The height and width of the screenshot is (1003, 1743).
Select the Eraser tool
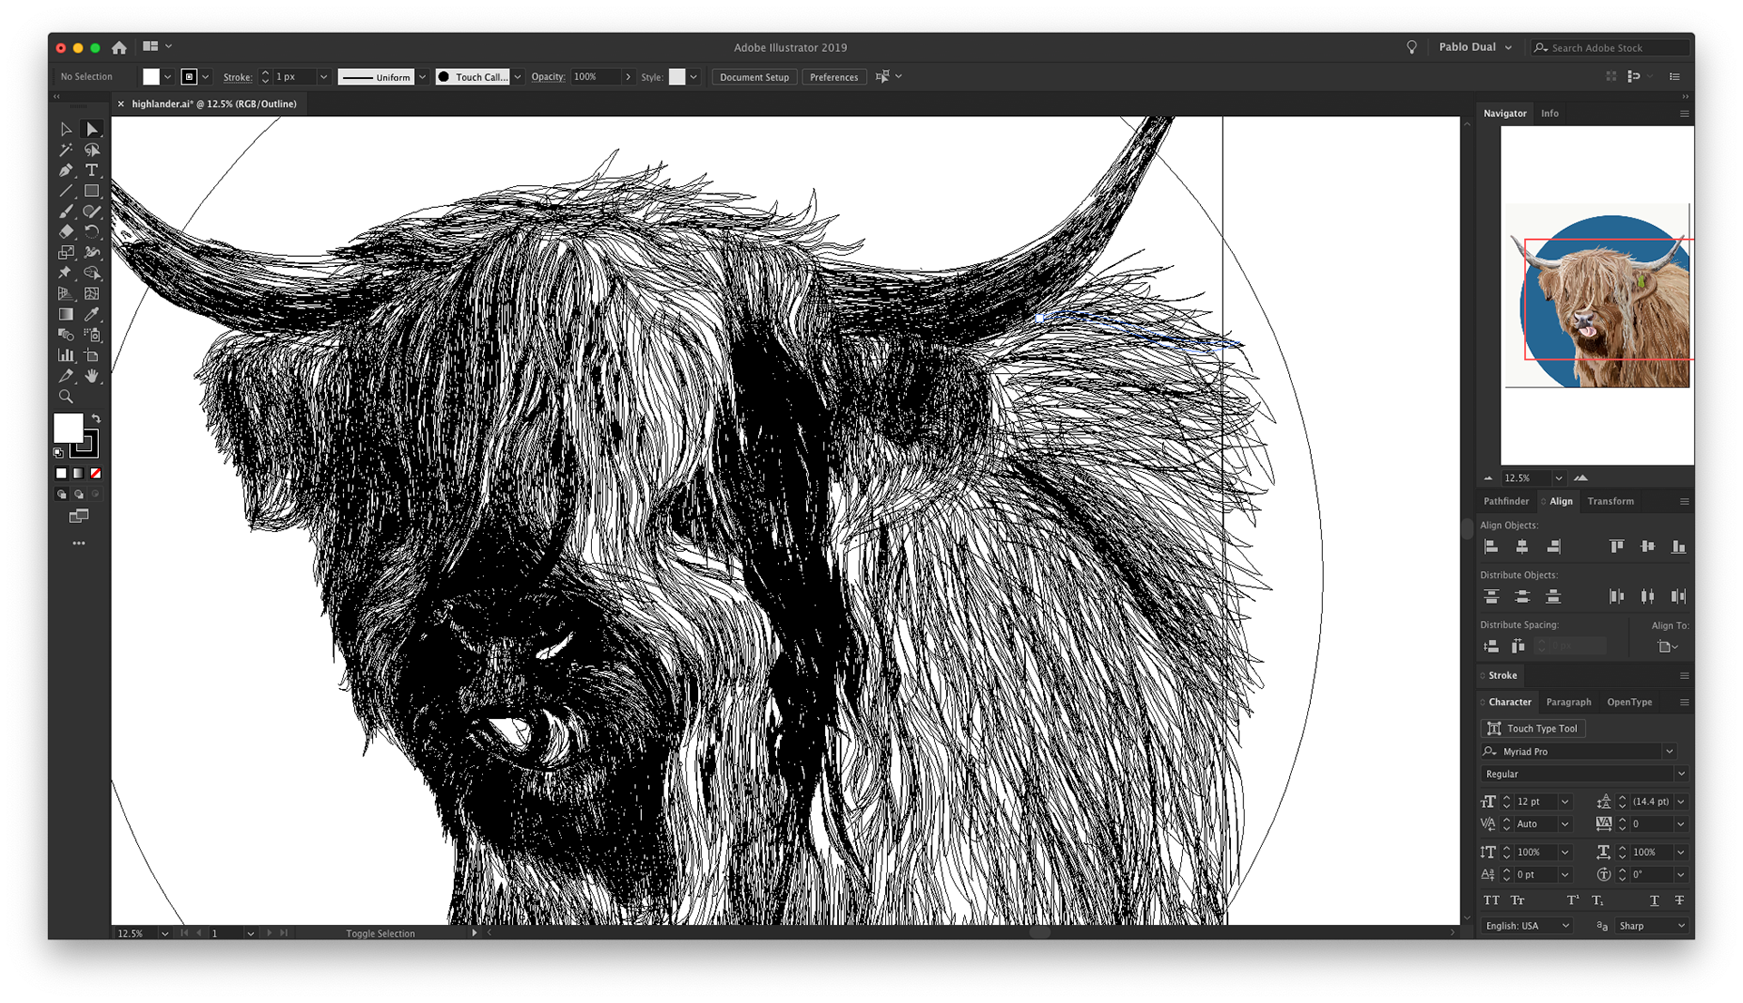(x=65, y=231)
